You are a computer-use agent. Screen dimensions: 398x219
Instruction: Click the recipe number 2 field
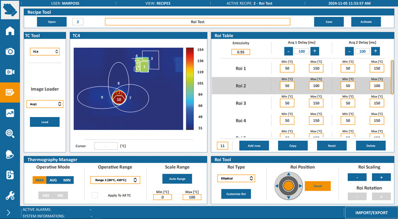pyautogui.click(x=78, y=22)
